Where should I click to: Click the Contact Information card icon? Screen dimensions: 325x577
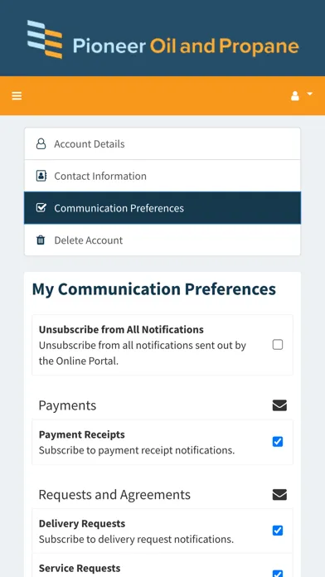41,176
